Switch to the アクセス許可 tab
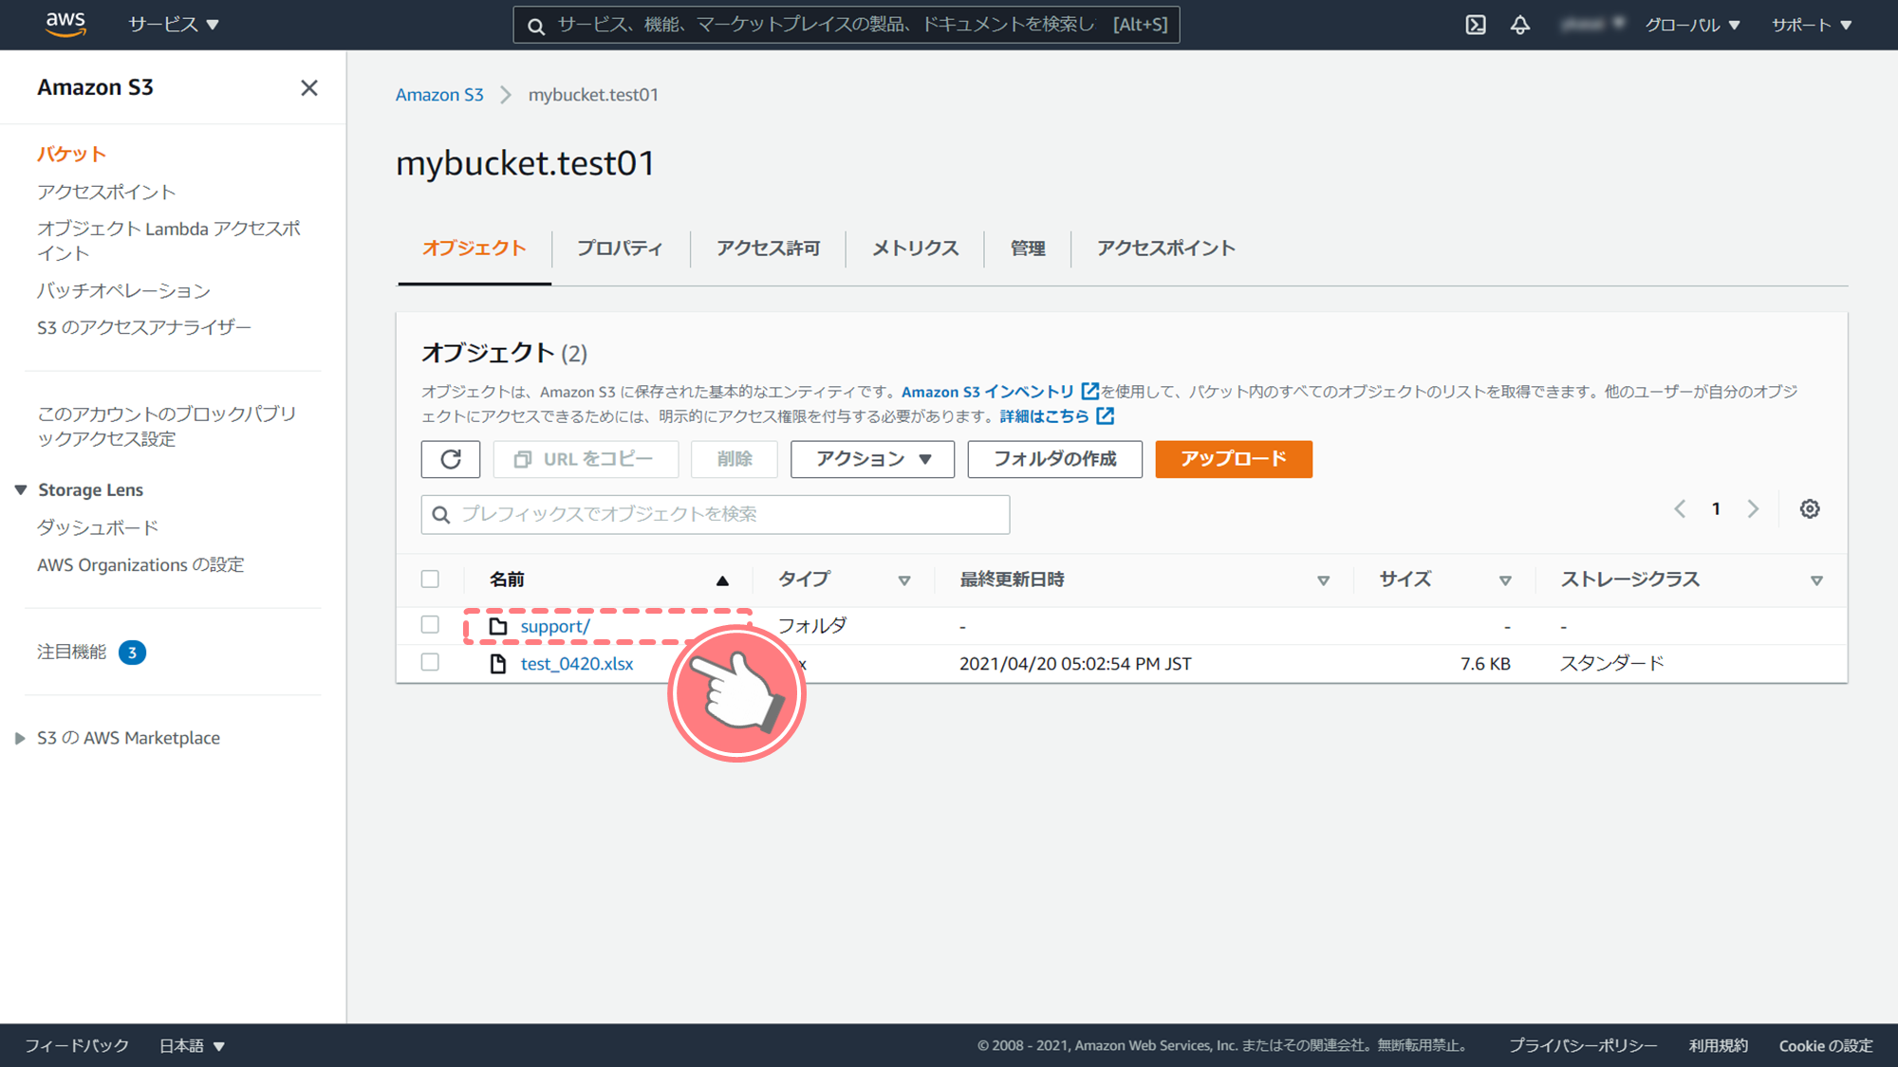Screen dimensions: 1898x1067 click(x=768, y=248)
